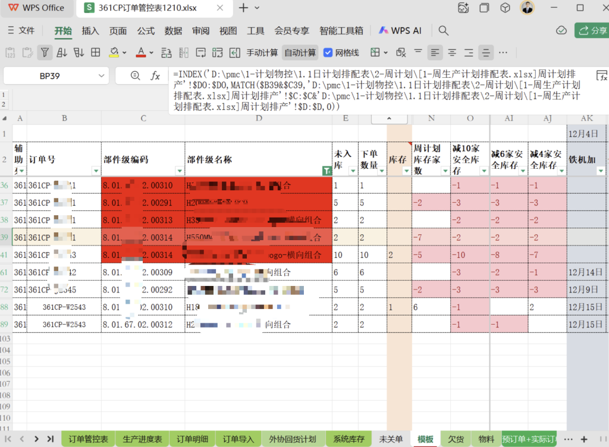Switch to the 数据 ribbon tab

pyautogui.click(x=173, y=31)
